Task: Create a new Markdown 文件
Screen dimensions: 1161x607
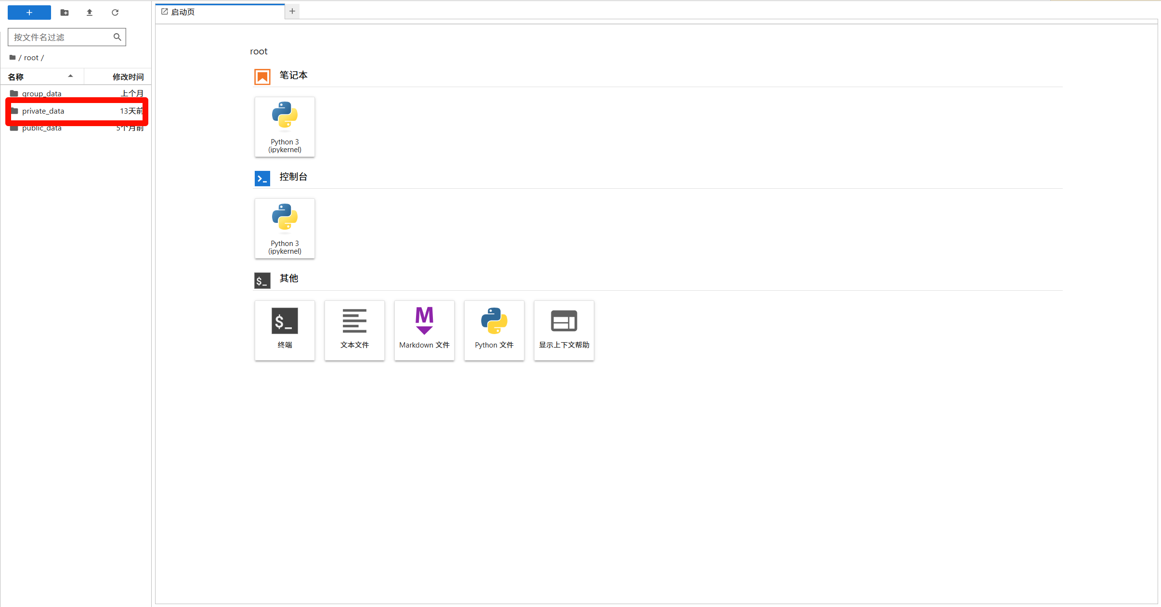Action: tap(424, 330)
